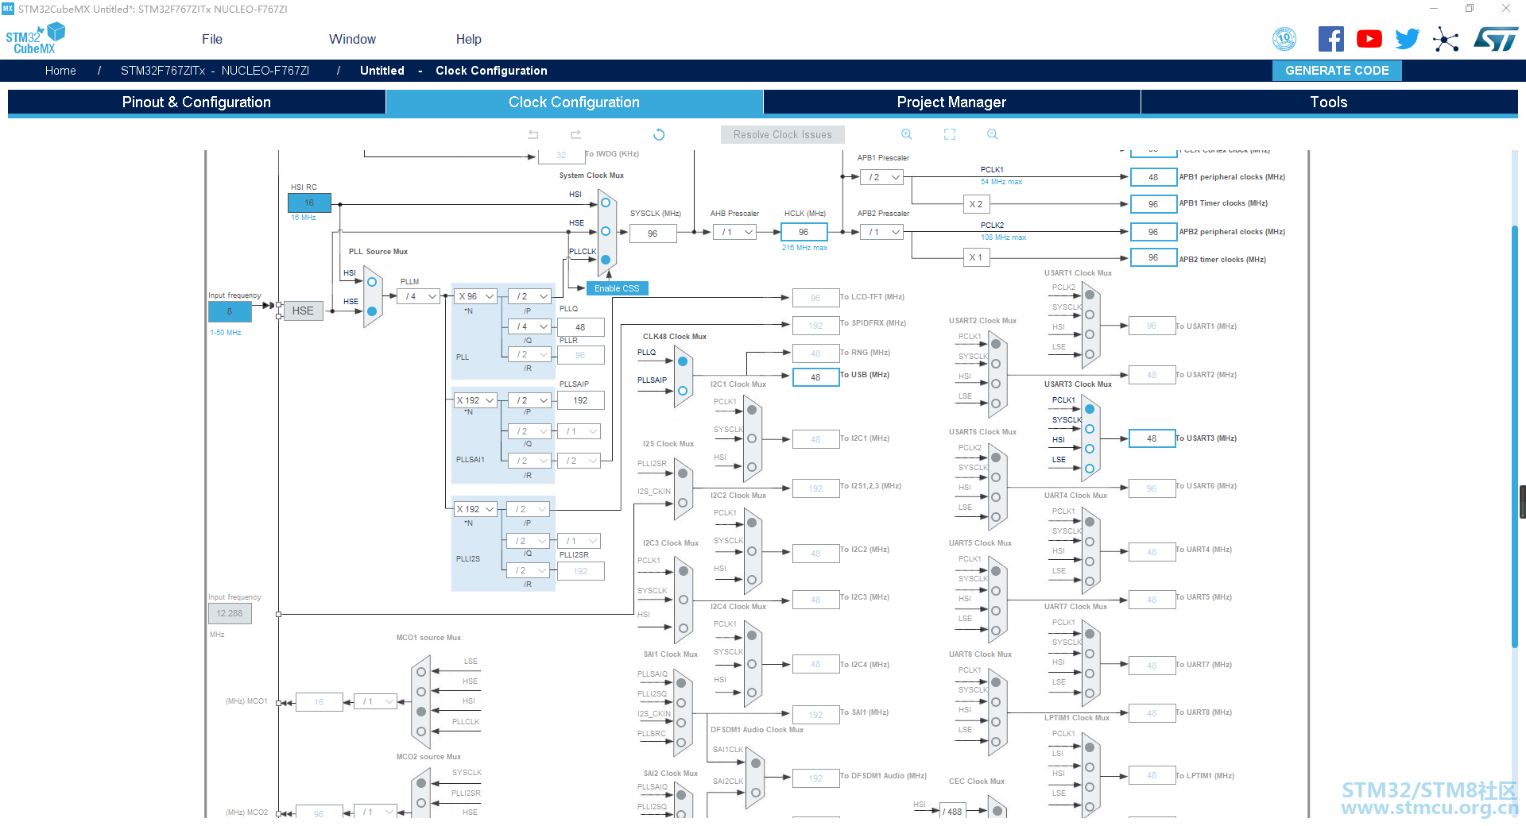Click the STM32CubeMX logo
1526x826 pixels.
click(35, 39)
